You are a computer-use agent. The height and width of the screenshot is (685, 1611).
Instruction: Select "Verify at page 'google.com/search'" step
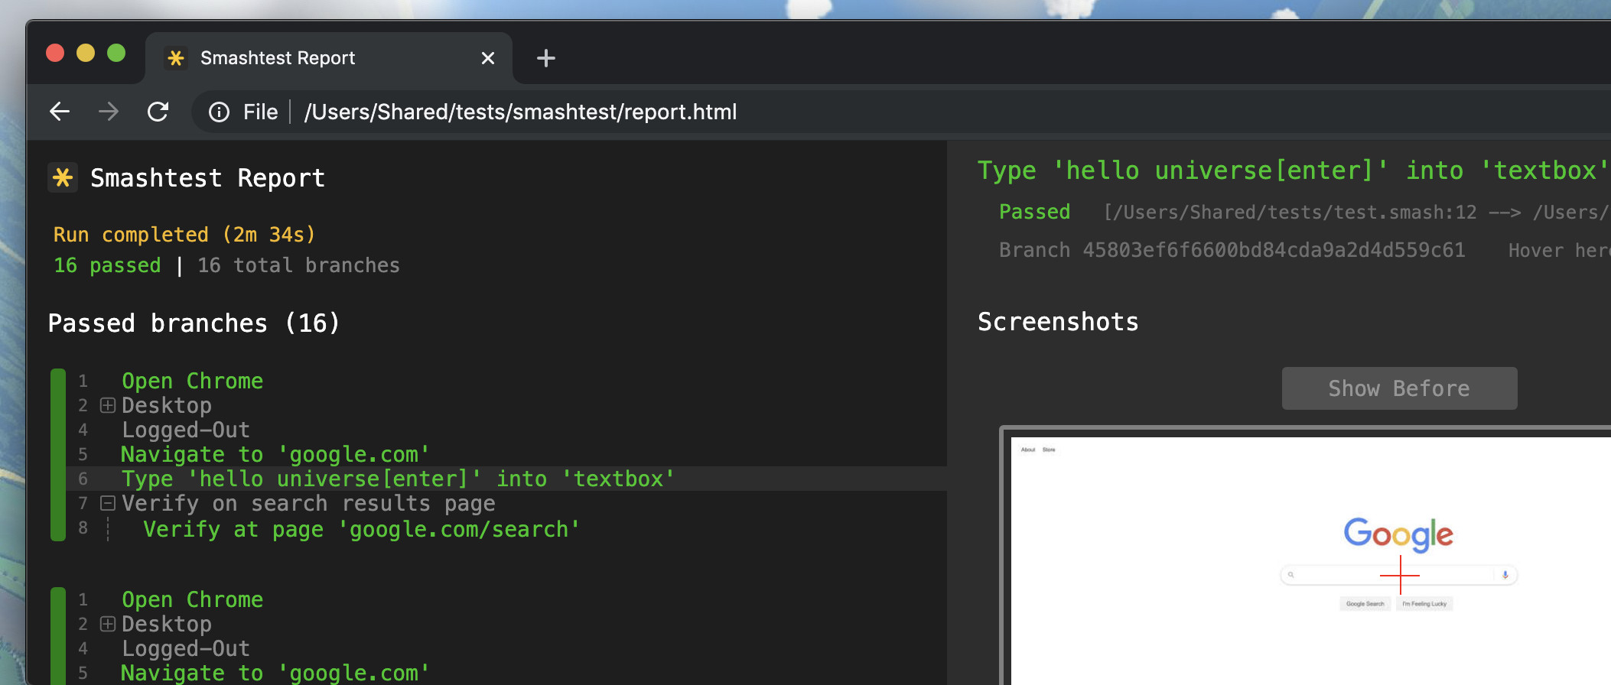362,529
